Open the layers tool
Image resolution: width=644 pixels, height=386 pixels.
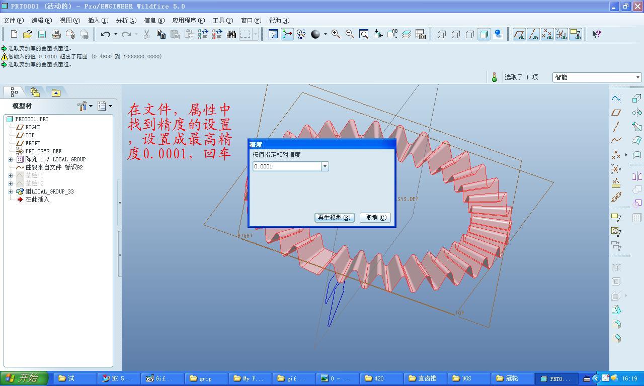tap(407, 34)
